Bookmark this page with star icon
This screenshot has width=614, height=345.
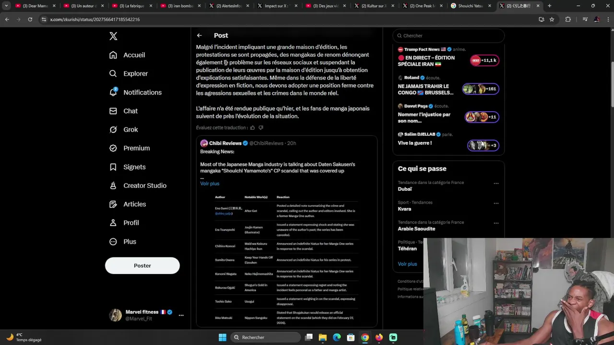click(x=552, y=19)
